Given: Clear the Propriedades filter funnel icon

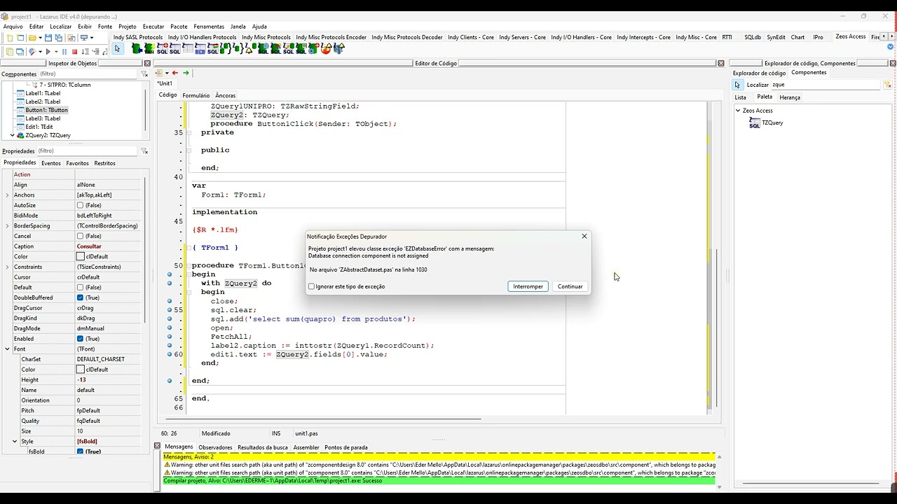Looking at the screenshot, I should pyautogui.click(x=144, y=150).
